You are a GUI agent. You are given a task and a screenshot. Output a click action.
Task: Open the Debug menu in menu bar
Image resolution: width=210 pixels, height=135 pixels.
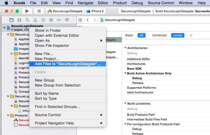[x=137, y=3]
